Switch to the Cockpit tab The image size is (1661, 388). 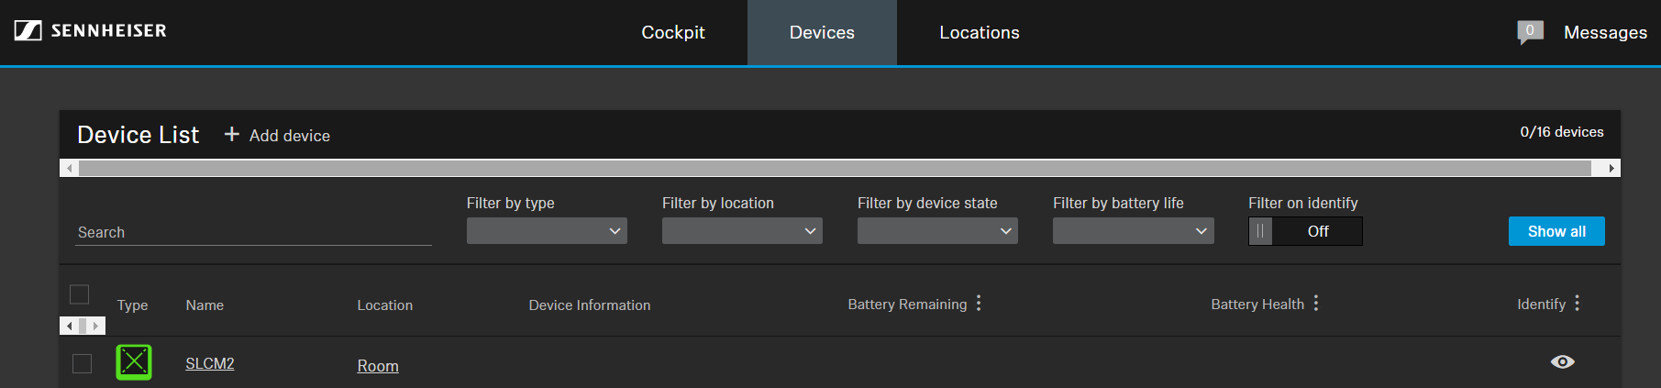click(673, 33)
